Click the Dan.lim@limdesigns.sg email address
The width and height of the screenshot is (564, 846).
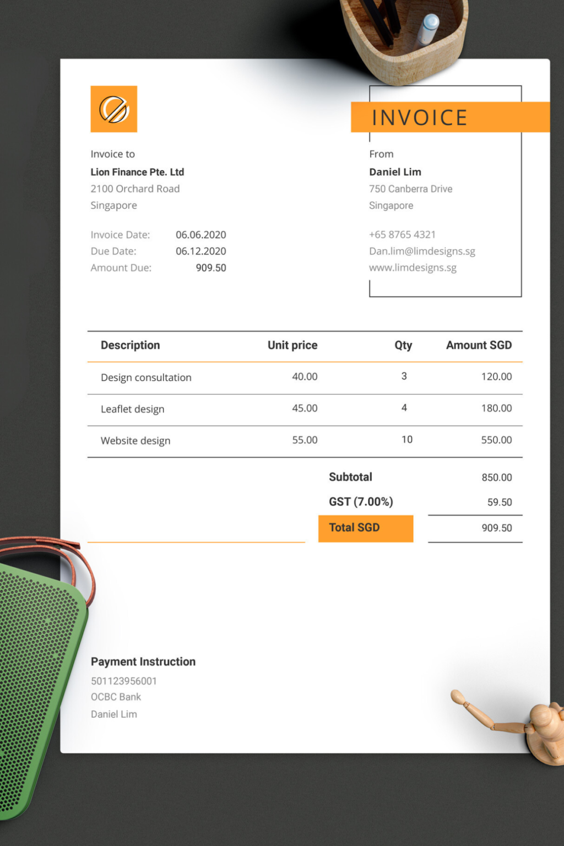(422, 251)
